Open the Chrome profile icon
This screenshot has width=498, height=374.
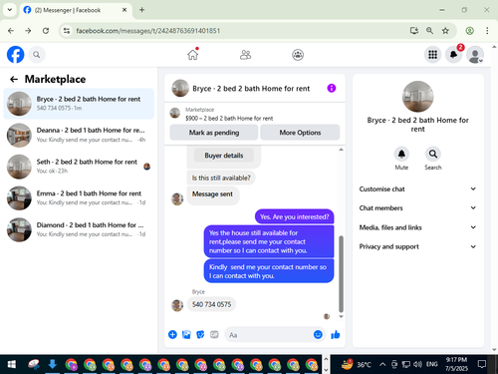[469, 31]
